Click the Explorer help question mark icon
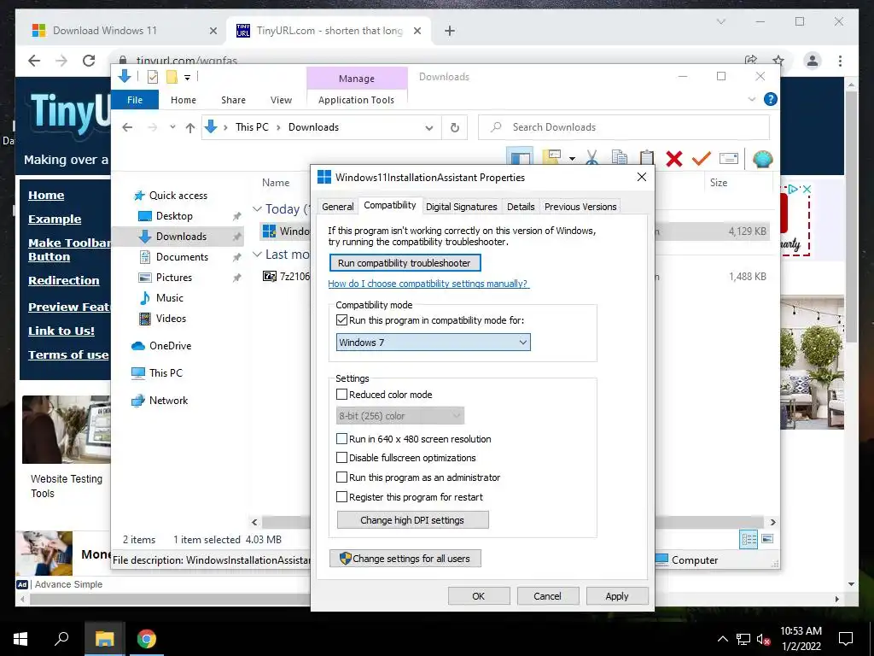This screenshot has height=656, width=874. tap(771, 99)
